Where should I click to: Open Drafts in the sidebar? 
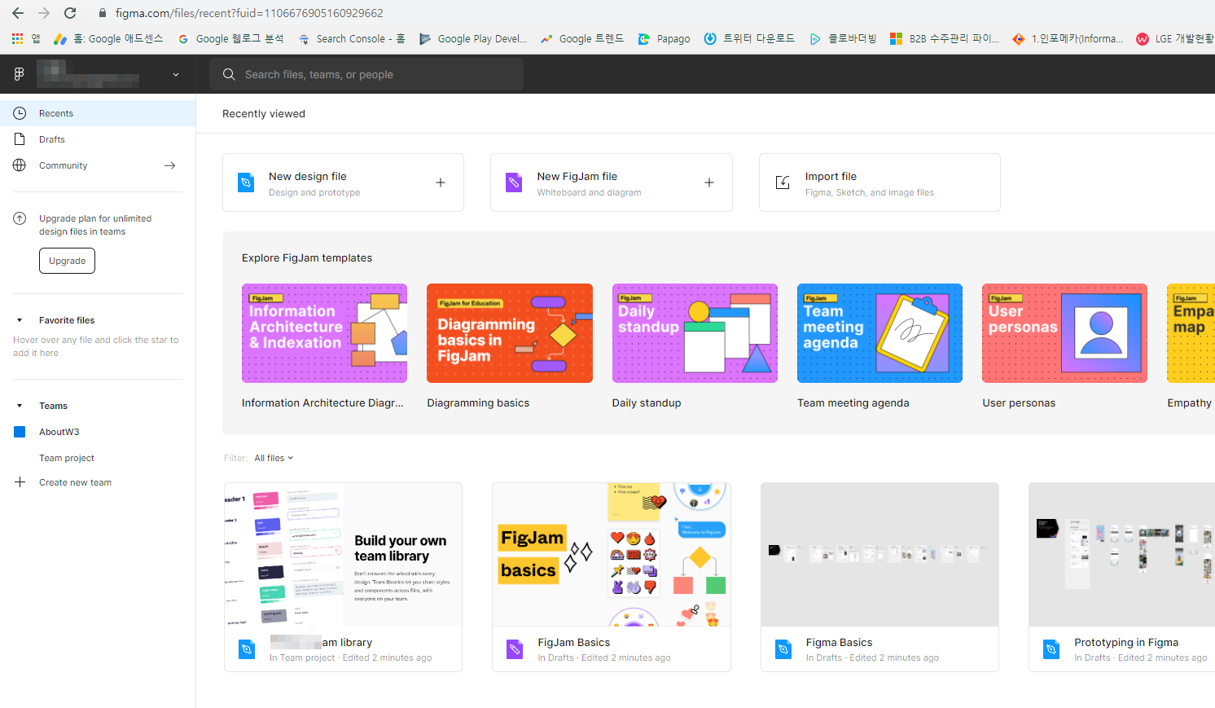[98, 139]
